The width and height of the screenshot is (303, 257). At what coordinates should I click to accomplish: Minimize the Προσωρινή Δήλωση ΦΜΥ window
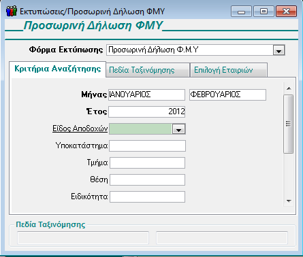pos(241,12)
